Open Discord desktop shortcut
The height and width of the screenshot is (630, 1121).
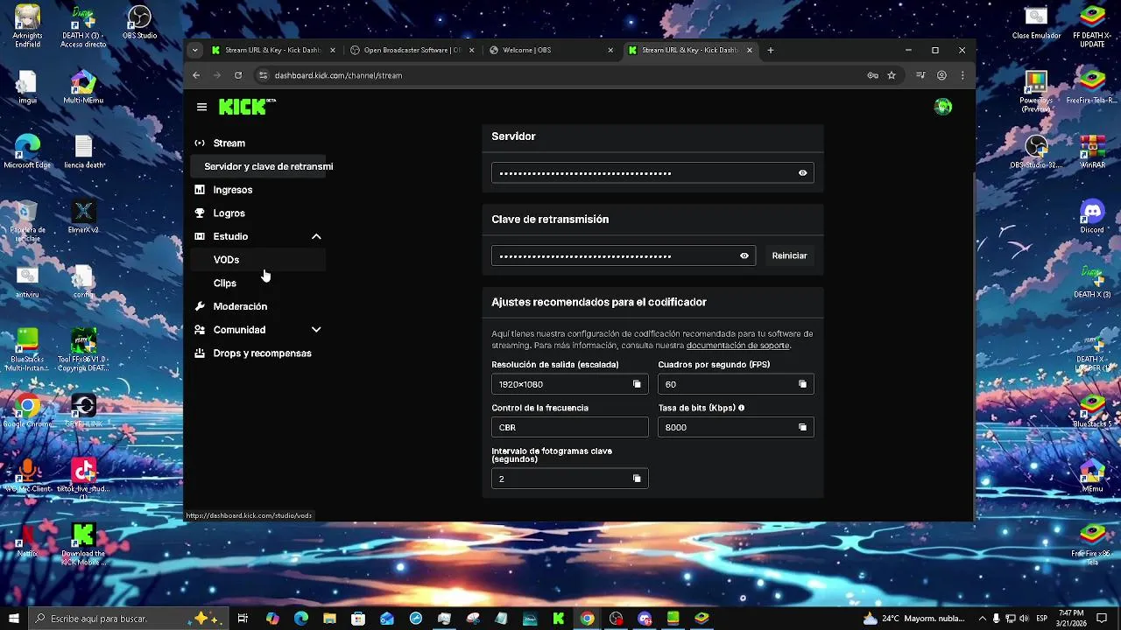point(1092,217)
